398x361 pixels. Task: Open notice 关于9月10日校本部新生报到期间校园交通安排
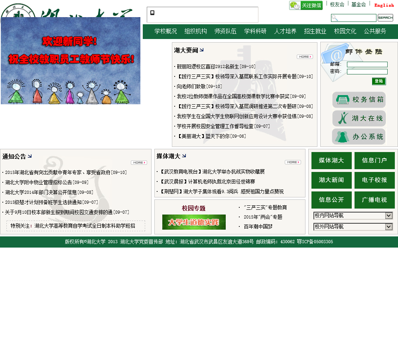(x=59, y=212)
